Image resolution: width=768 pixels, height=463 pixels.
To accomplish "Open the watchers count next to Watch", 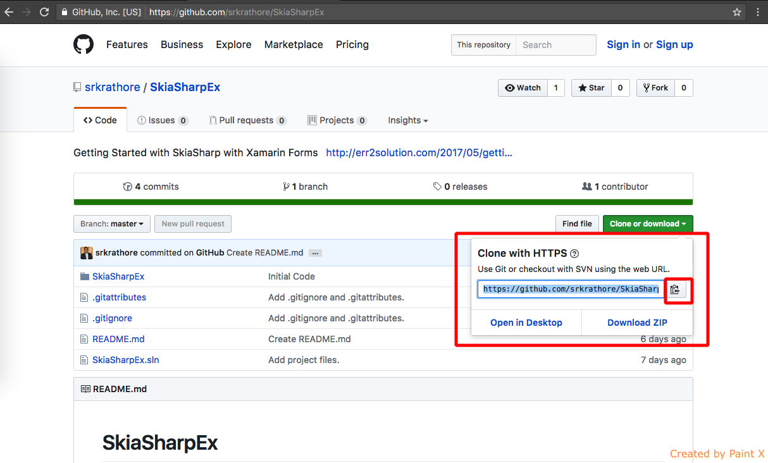I will click(x=556, y=88).
